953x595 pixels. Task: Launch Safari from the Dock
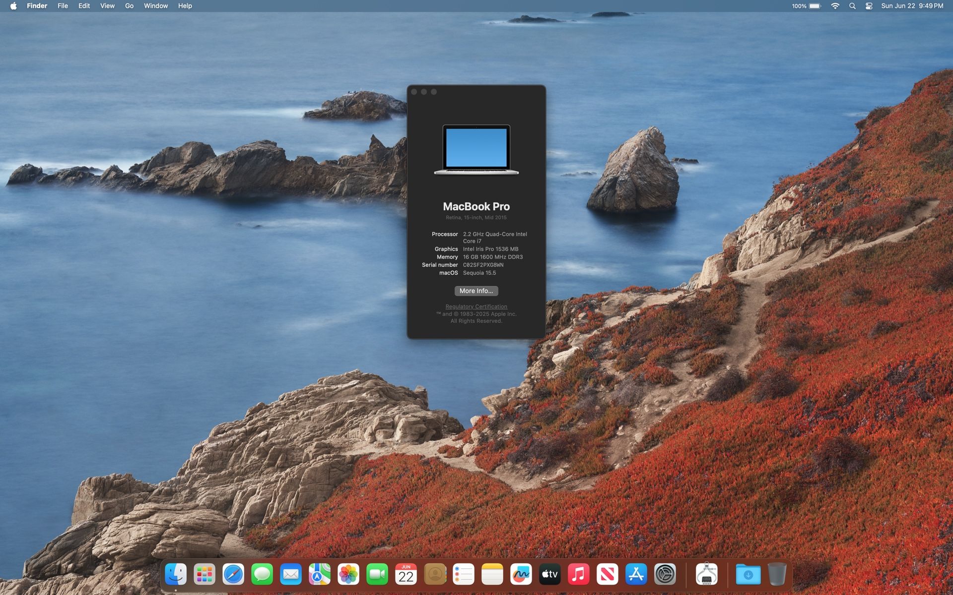(x=233, y=574)
